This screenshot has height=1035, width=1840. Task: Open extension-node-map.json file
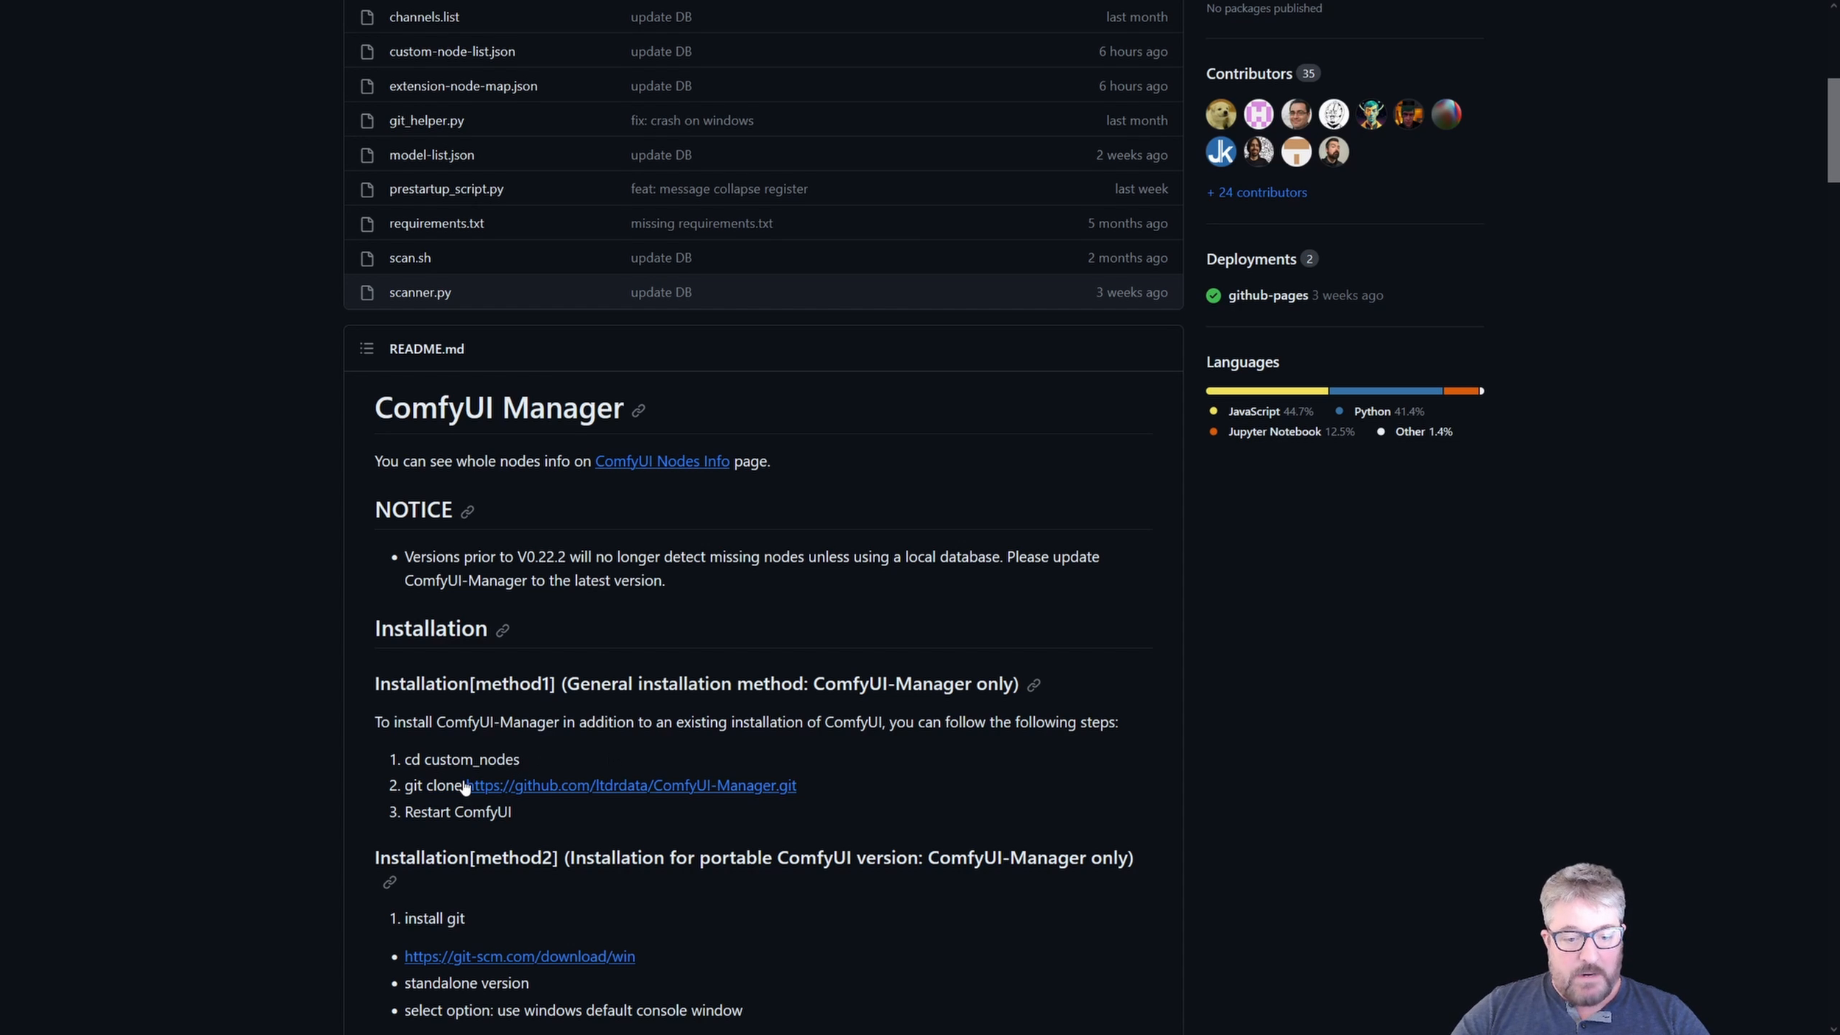(x=463, y=86)
